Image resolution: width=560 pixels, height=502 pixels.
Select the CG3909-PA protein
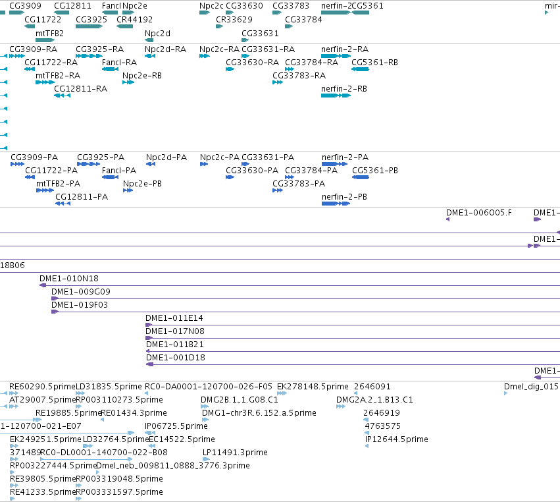pos(18,164)
